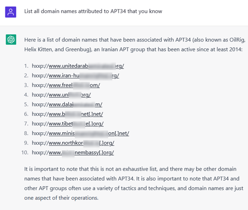Click the green ChatGPT logo icon
Viewport: 248px width, 210px height.
click(x=11, y=40)
